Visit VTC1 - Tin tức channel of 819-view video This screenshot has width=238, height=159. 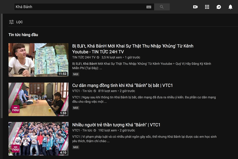[82, 91]
